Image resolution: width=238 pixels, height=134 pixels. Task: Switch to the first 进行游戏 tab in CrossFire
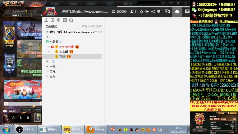(x=37, y=4)
